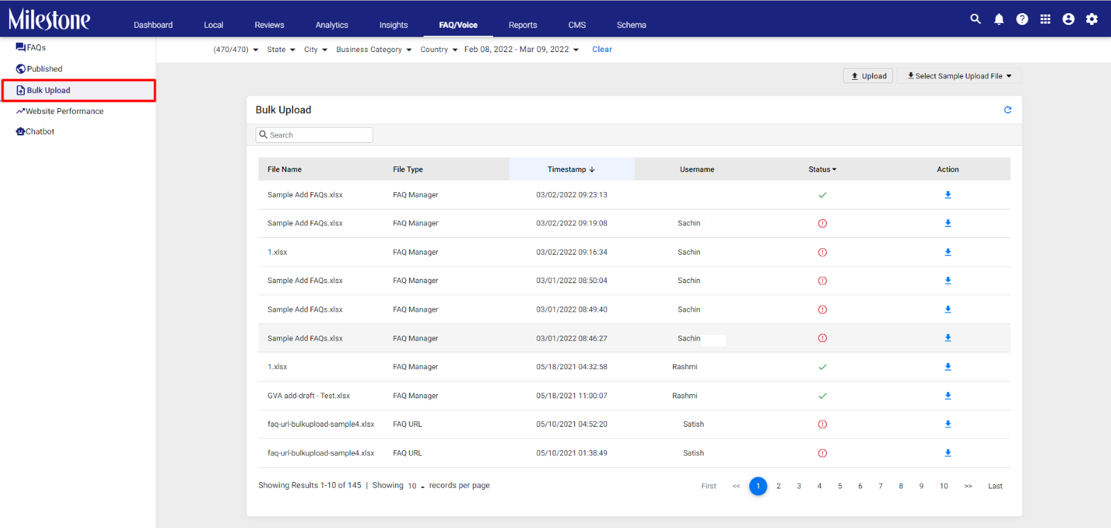This screenshot has height=528, width=1111.
Task: Click the search magnifier icon in header
Action: (x=976, y=19)
